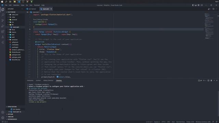The width and height of the screenshot is (219, 123).
Task: Click the Task View taskbar icon
Action: [10, 2]
